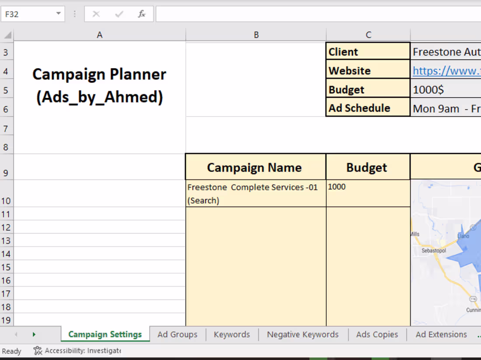481x360 pixels.
Task: Open the Insert Function dialog
Action: (x=142, y=14)
